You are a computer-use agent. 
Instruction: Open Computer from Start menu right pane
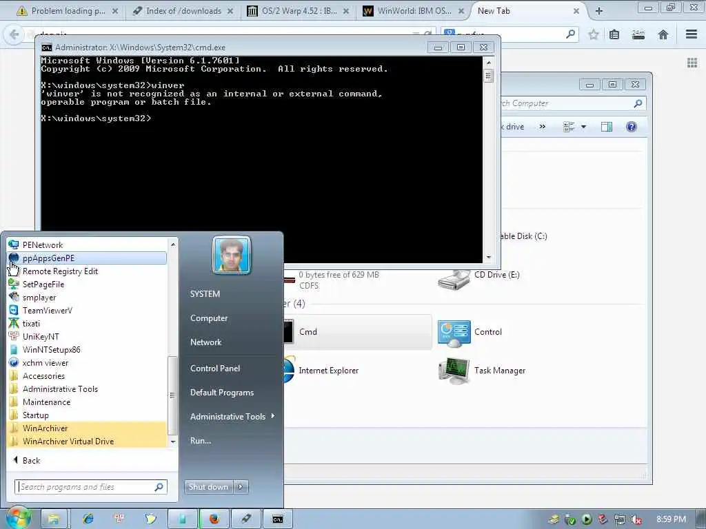(209, 318)
